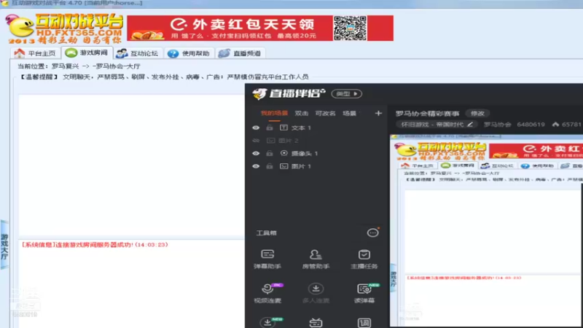Open the 弹幕助手 tool in the toolbox
The image size is (583, 328).
pos(267,259)
